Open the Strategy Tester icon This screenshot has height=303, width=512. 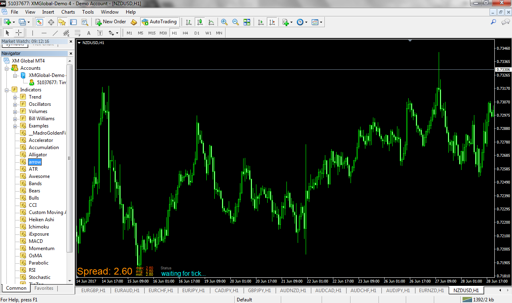coord(85,22)
